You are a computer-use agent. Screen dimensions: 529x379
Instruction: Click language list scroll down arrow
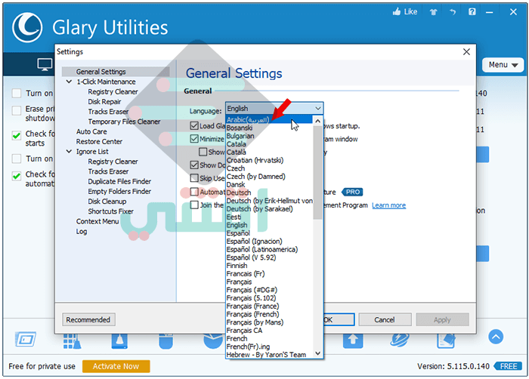click(x=317, y=353)
